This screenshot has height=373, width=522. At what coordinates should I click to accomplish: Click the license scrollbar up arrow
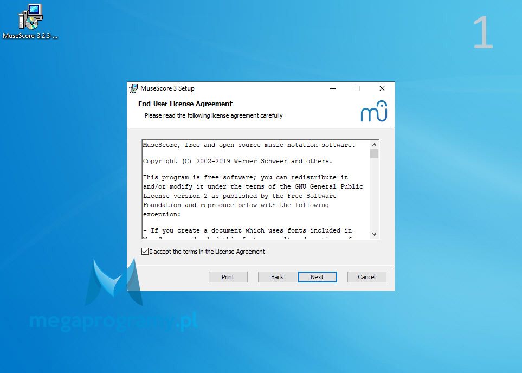(x=374, y=145)
